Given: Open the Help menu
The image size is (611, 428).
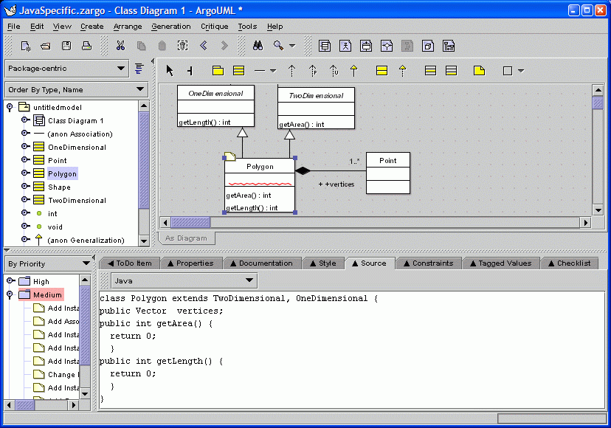Looking at the screenshot, I should [275, 26].
